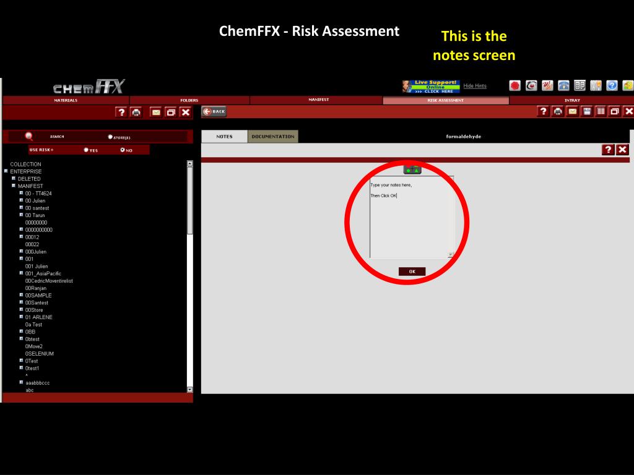Open the red swirl eye icon
Viewport: 634px width, 475px height.
click(x=531, y=85)
